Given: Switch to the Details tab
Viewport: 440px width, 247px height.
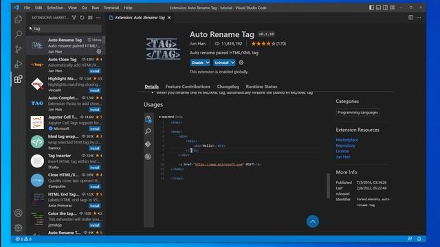Looking at the screenshot, I should [151, 86].
